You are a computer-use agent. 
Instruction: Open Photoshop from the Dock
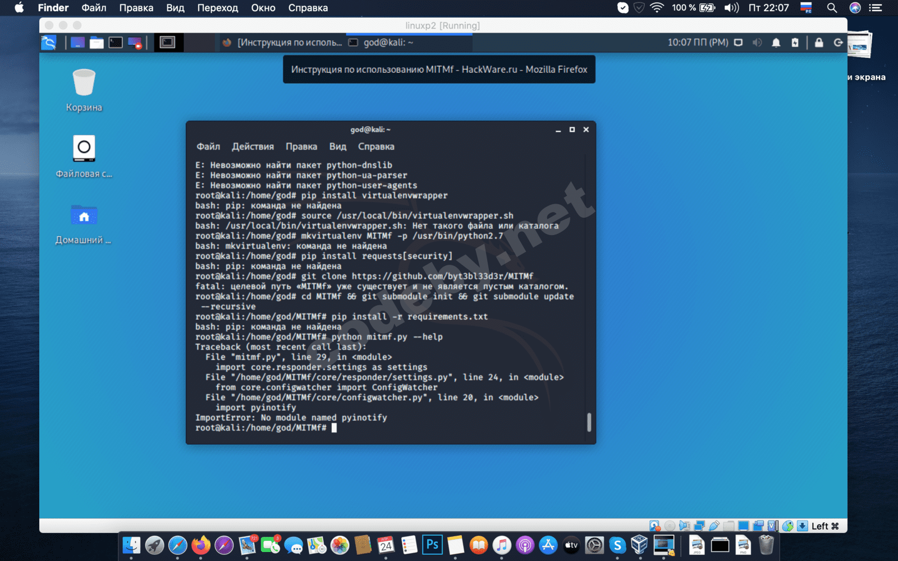point(432,545)
